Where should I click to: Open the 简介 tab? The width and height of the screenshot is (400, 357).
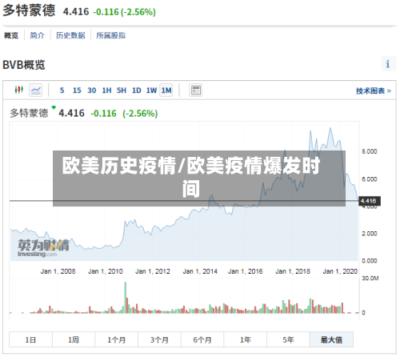point(37,35)
